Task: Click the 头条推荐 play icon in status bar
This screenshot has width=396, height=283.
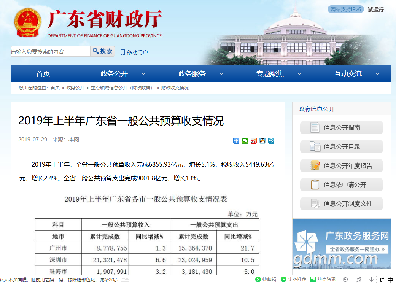Action: (x=284, y=280)
